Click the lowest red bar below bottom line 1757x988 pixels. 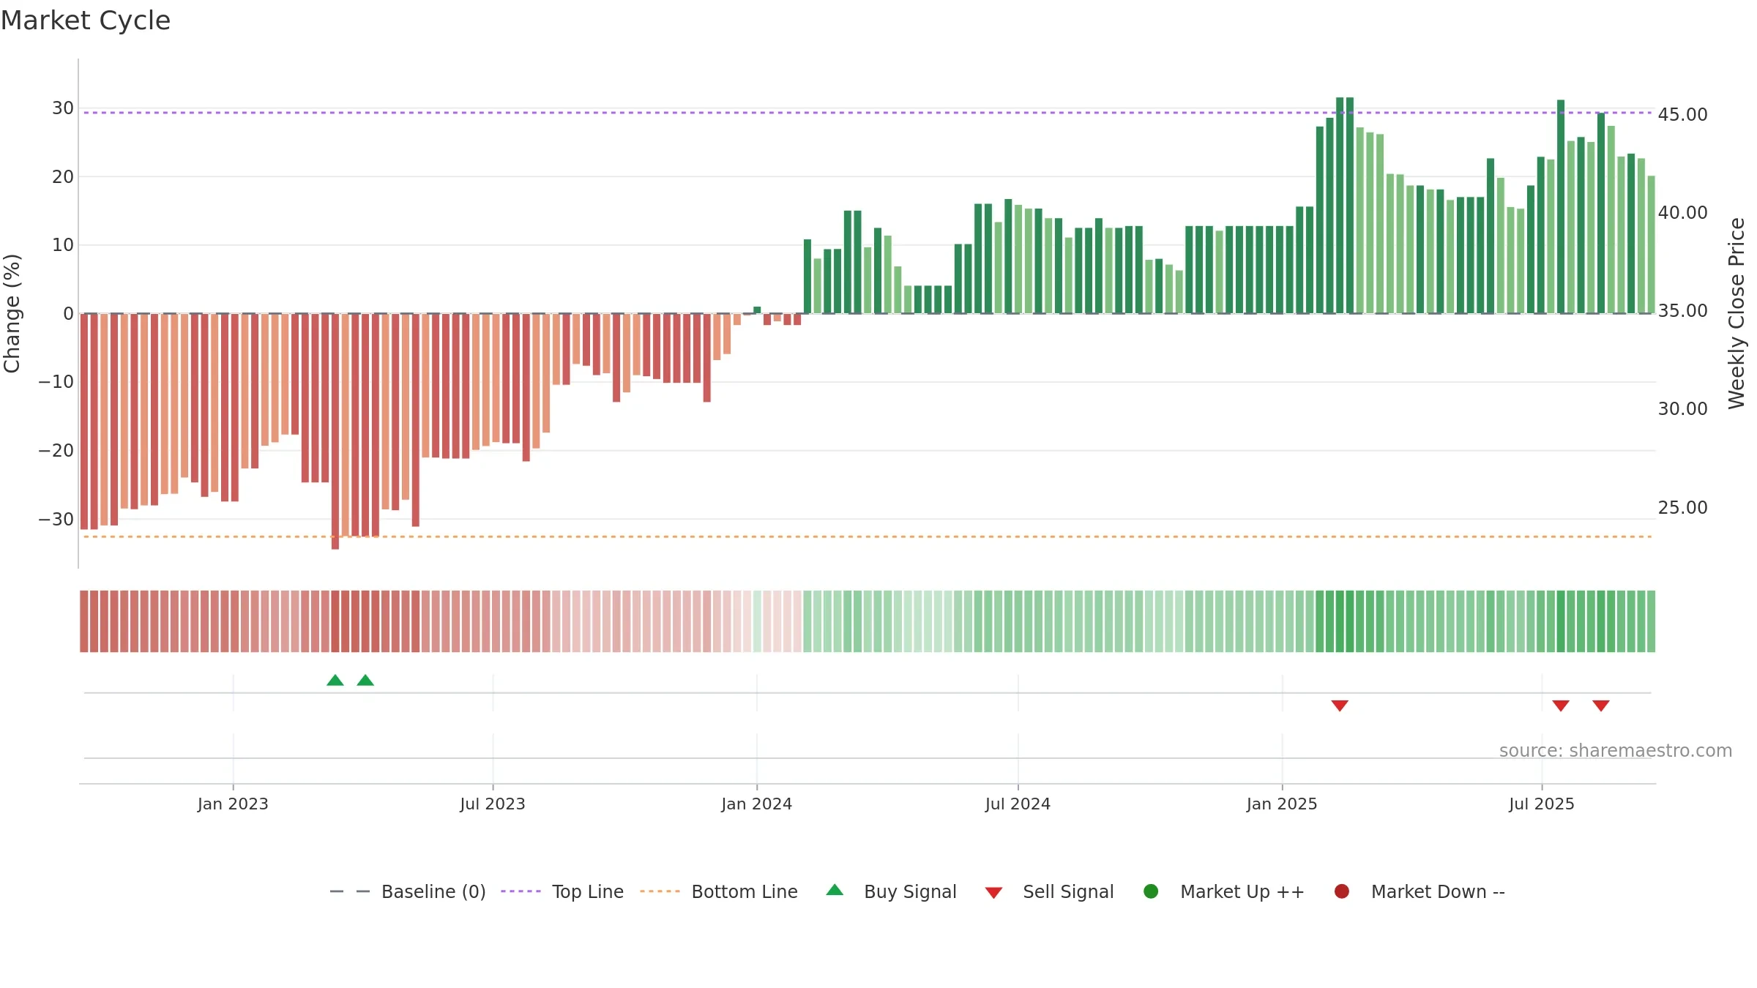coord(335,431)
